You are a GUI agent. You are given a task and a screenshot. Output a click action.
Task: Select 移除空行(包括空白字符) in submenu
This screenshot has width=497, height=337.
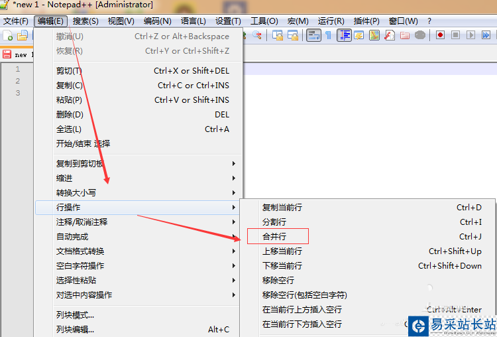click(368, 295)
